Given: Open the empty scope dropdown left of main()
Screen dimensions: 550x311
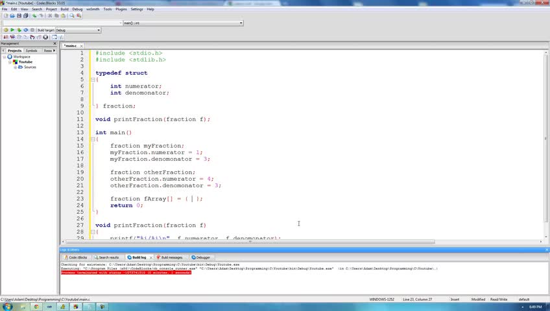Looking at the screenshot, I should click(x=62, y=23).
